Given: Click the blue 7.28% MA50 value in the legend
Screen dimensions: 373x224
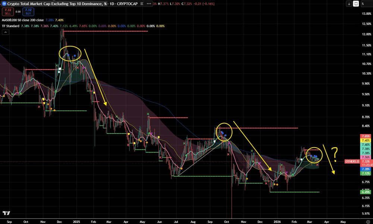Looking at the screenshot, I should 50,20.
